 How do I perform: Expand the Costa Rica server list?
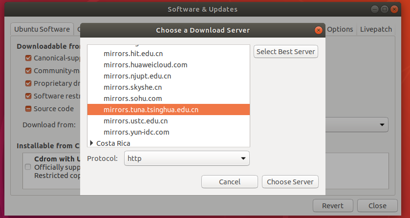coord(91,143)
